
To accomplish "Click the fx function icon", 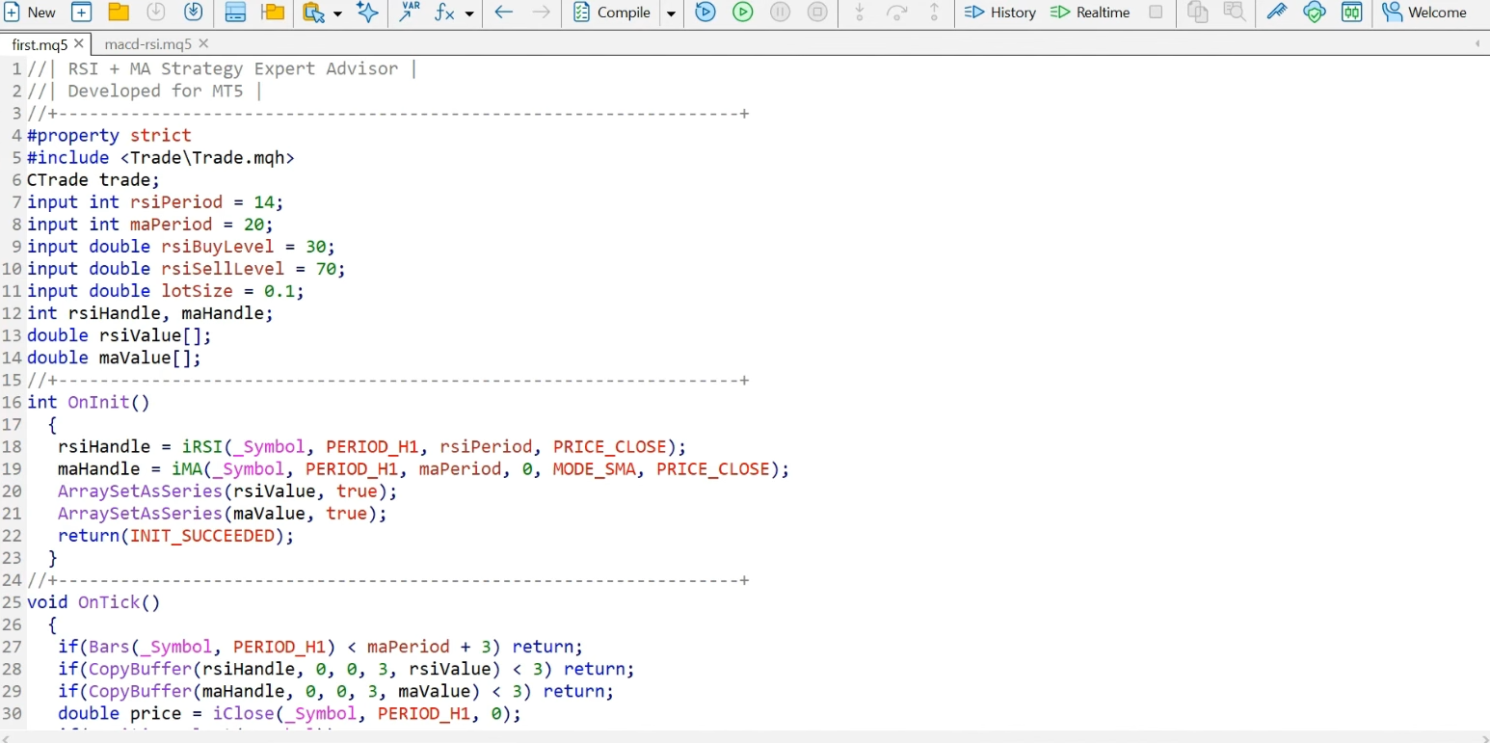I will pyautogui.click(x=444, y=13).
